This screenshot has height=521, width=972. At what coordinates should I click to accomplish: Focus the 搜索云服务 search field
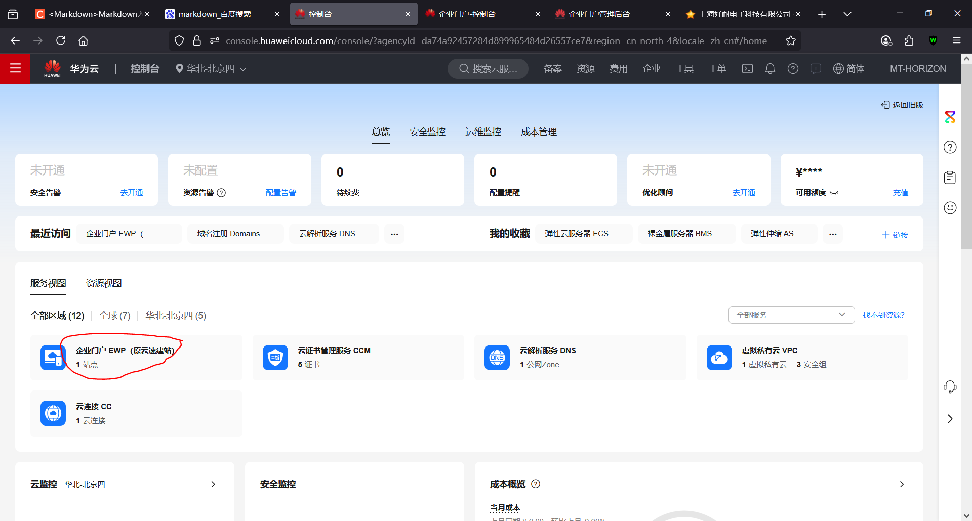(x=488, y=69)
